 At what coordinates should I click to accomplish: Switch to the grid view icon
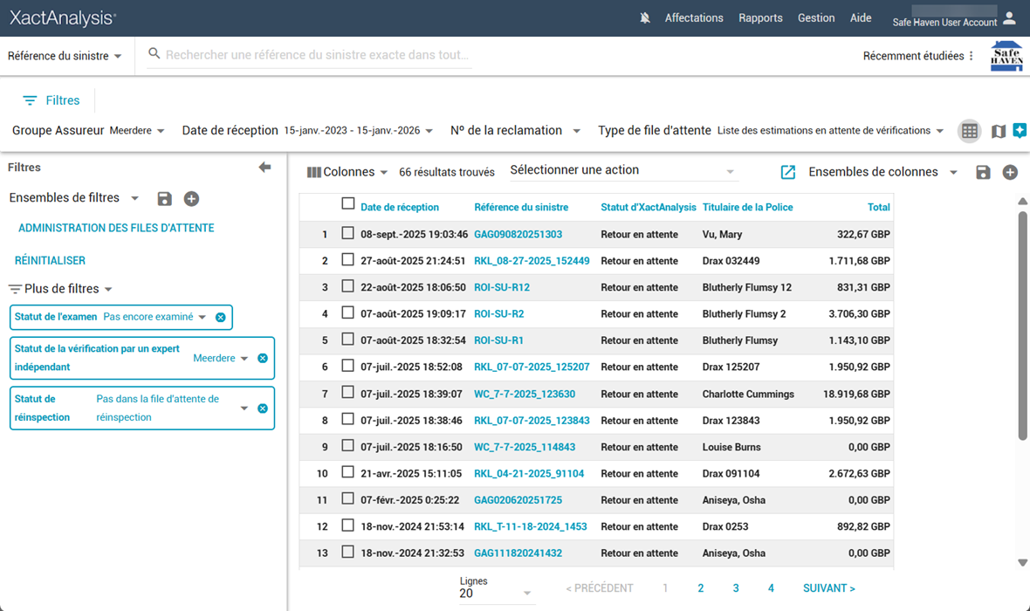969,131
